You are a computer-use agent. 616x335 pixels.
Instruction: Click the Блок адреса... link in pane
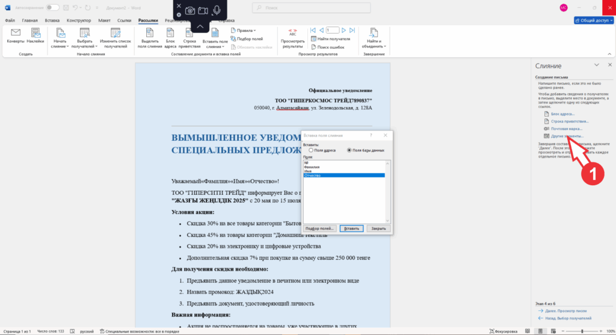click(x=562, y=114)
